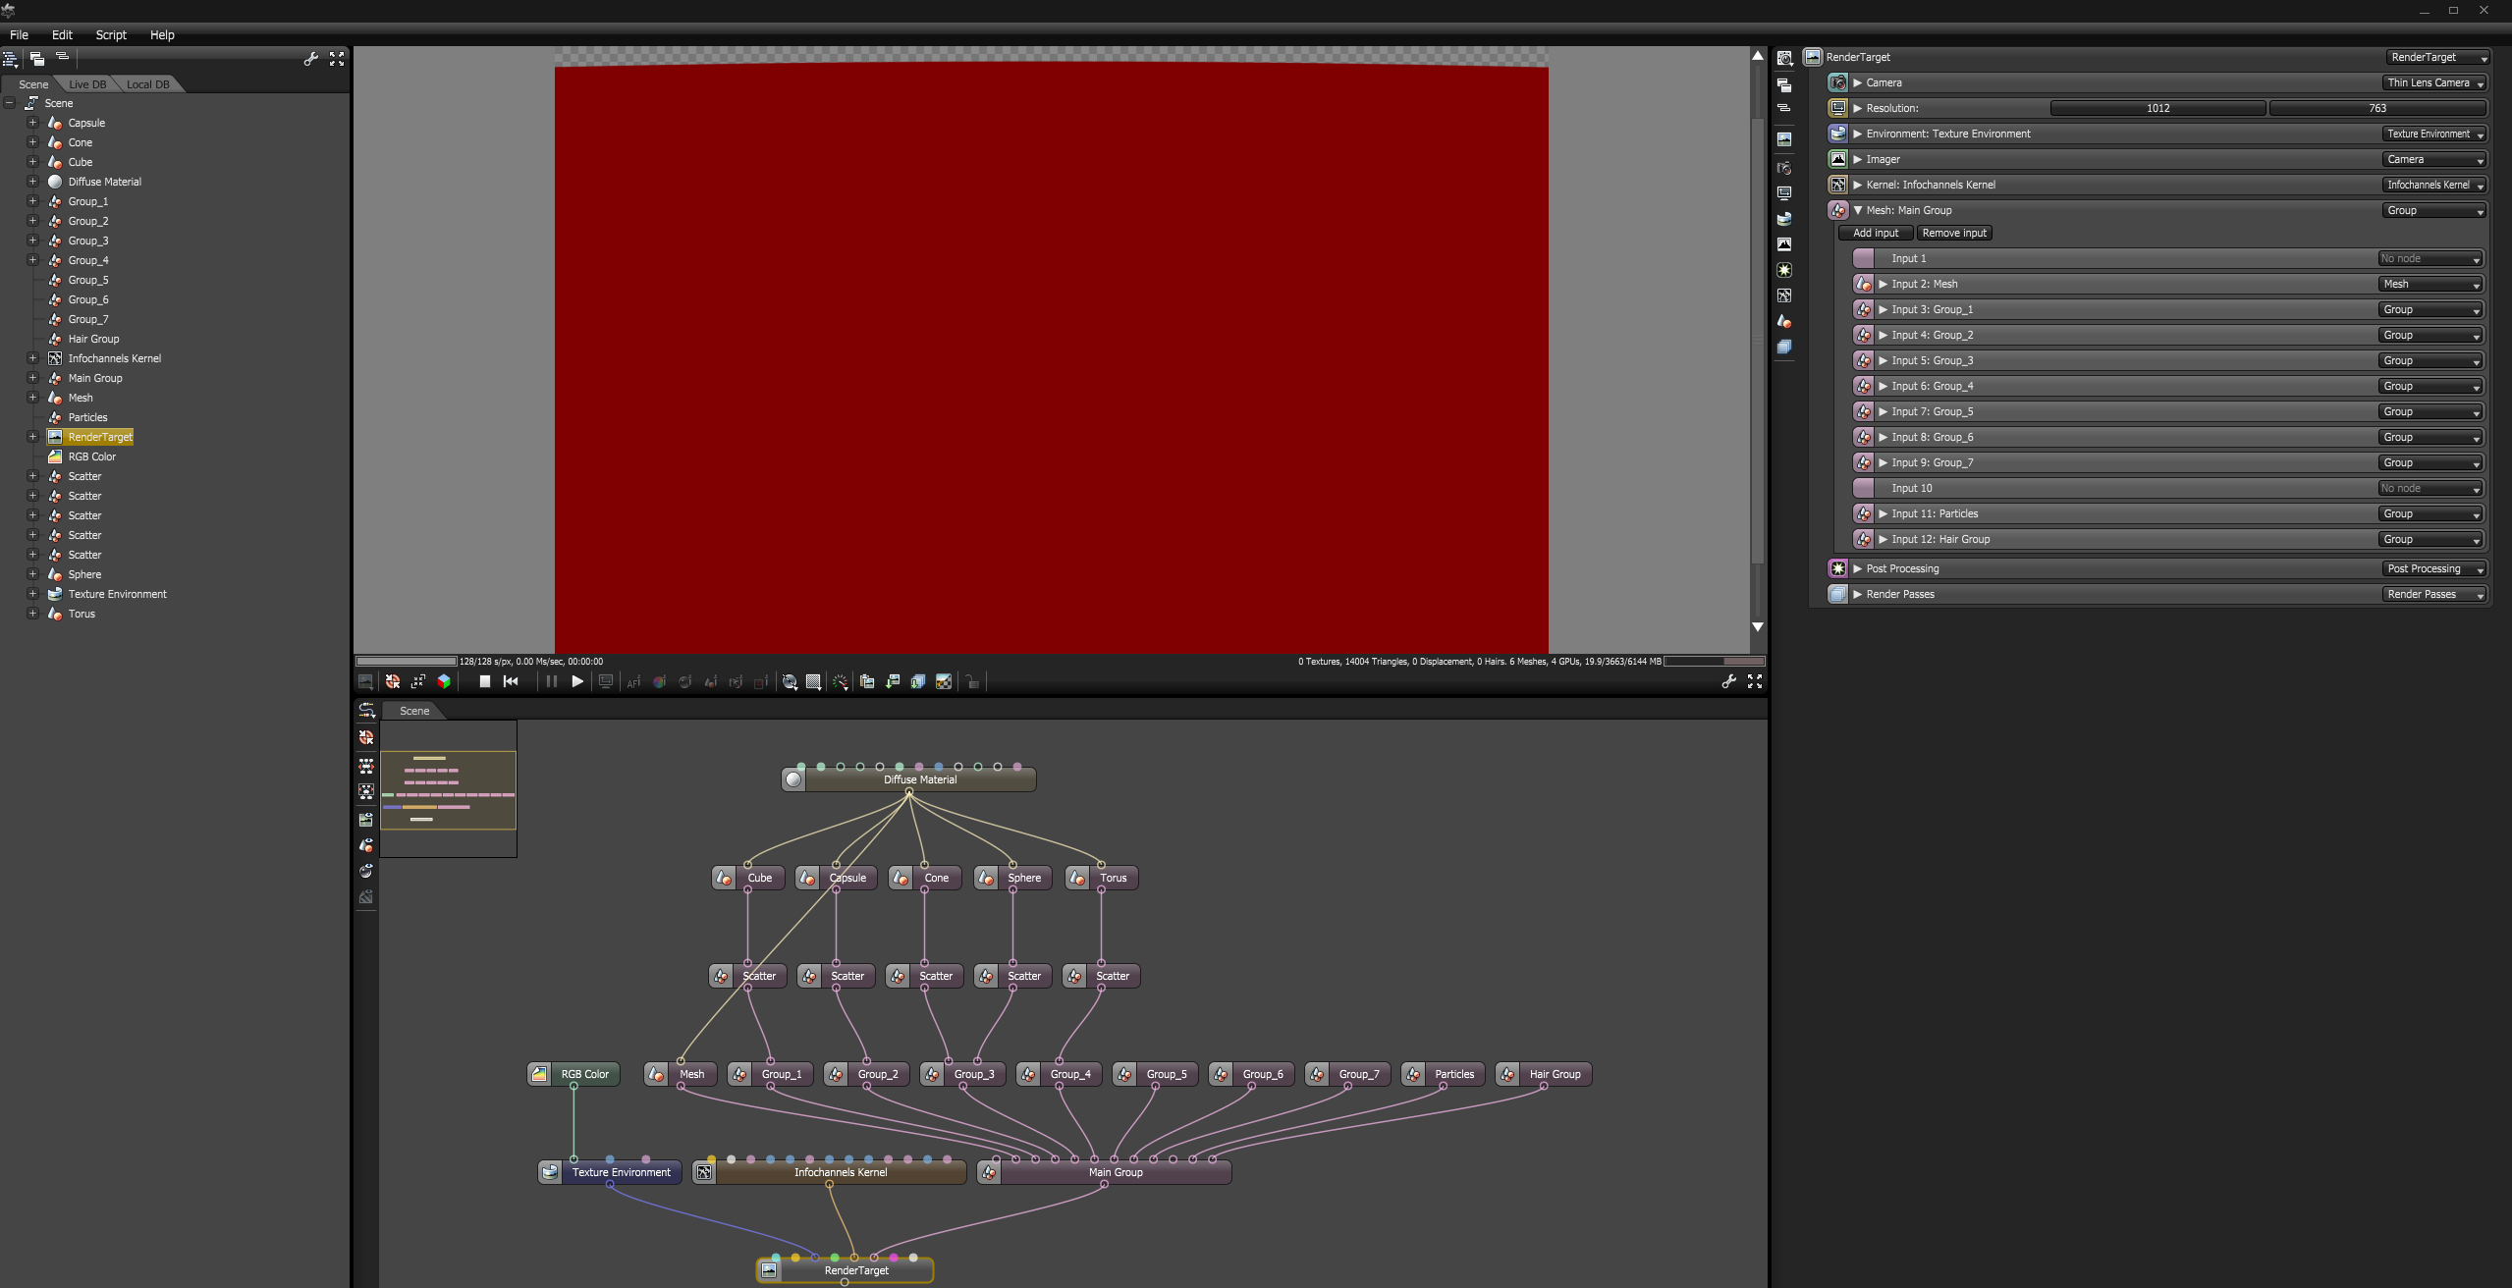Click the material picker icon
Screen dimensions: 2512x1288
pyautogui.click(x=684, y=681)
